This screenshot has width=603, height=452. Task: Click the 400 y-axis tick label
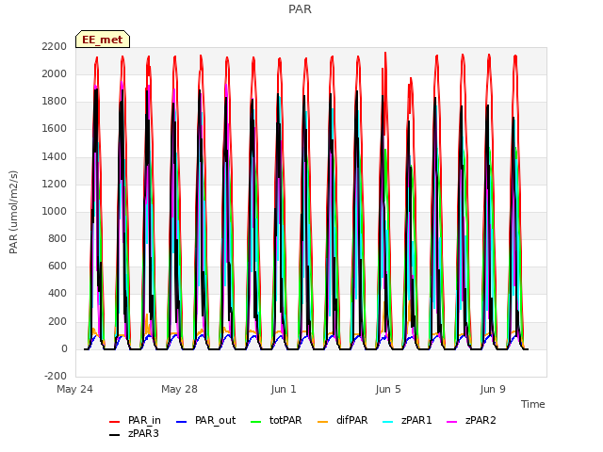(x=57, y=294)
